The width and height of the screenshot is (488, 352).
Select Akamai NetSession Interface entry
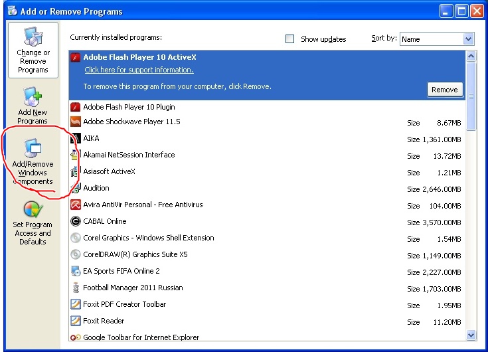(x=267, y=155)
